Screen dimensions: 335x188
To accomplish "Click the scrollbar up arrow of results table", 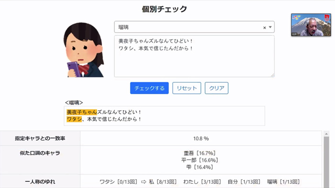I will point(326,134).
